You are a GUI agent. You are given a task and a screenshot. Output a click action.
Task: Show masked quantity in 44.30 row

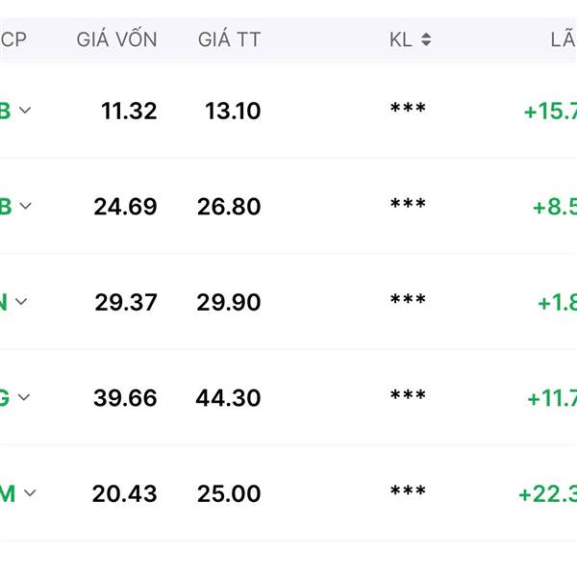coord(408,394)
